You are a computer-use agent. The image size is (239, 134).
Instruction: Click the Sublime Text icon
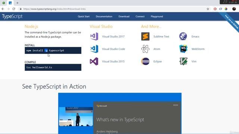click(x=145, y=36)
